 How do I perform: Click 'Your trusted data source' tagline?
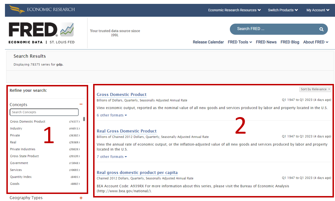[115, 33]
